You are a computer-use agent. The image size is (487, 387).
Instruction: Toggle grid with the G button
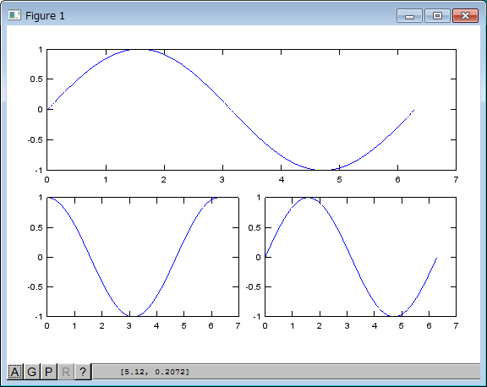[31, 372]
